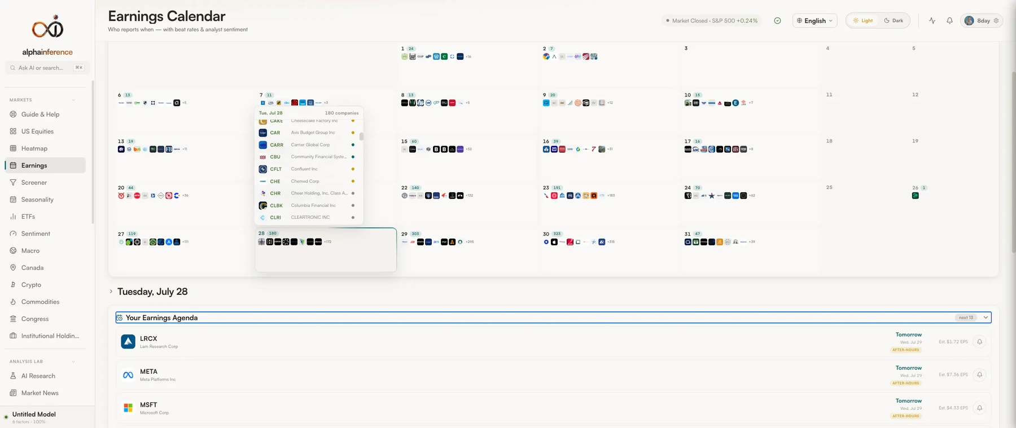This screenshot has width=1016, height=428.
Task: Show the +172 more companies on July 28
Action: click(327, 242)
